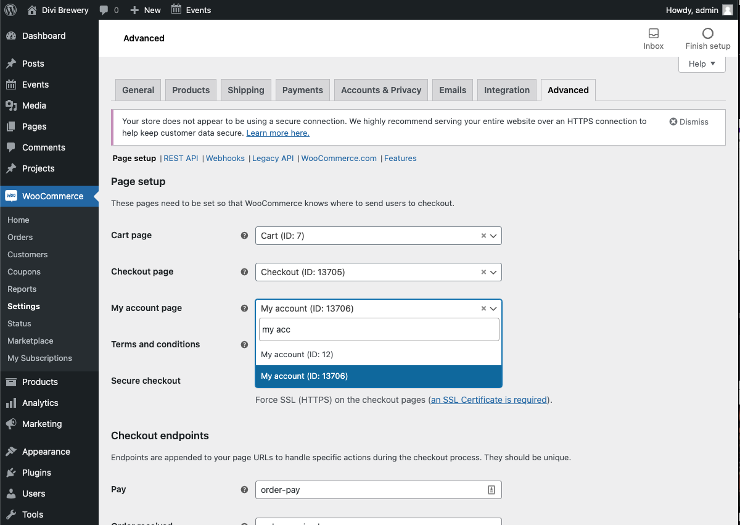
Task: Open the Analytics menu in the sidebar
Action: tap(49, 403)
